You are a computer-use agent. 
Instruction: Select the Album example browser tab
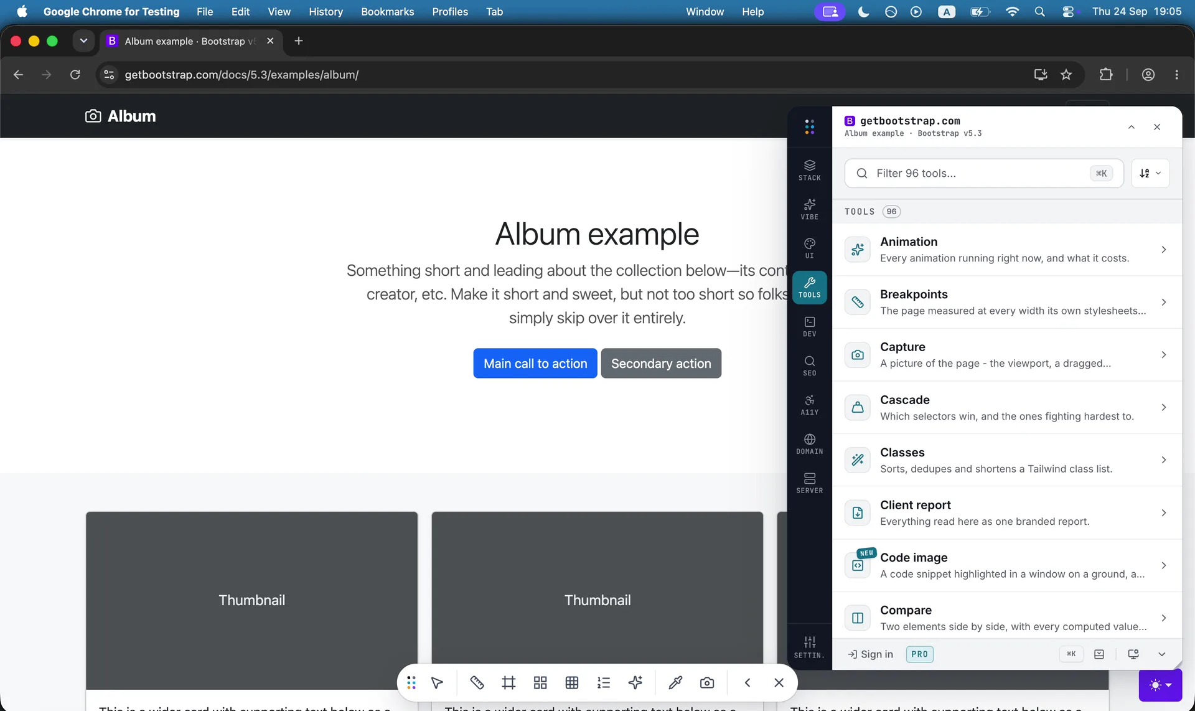coord(190,41)
